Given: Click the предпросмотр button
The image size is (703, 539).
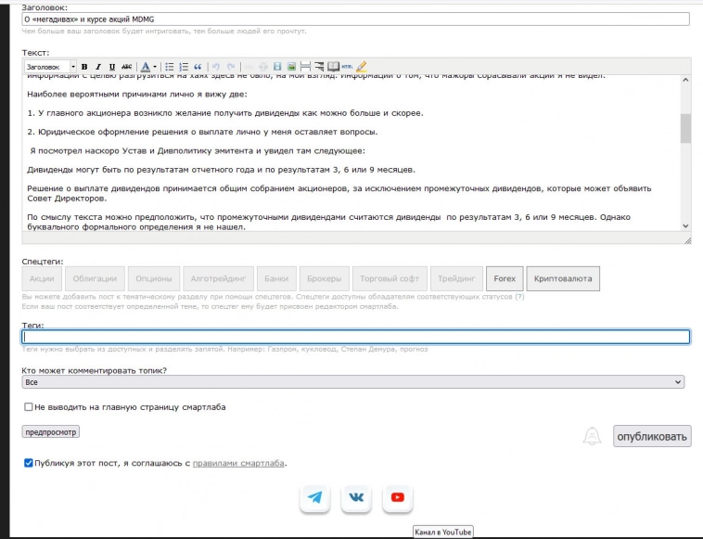Looking at the screenshot, I should [x=51, y=431].
